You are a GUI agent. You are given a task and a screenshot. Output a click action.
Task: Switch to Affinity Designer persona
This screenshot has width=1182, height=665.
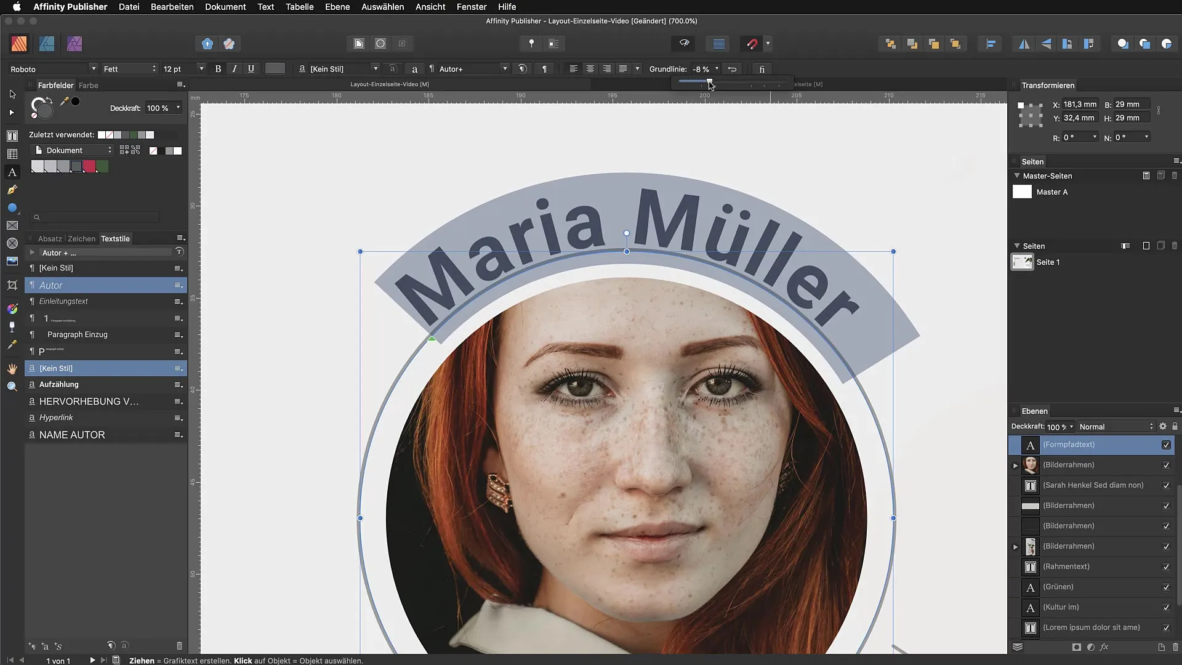pyautogui.click(x=47, y=44)
